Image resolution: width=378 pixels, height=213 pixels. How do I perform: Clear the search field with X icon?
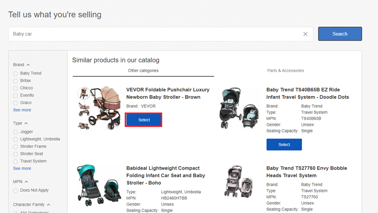tap(305, 34)
